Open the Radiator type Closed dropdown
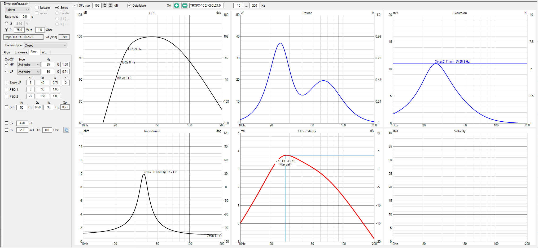538x248 pixels. 45,45
